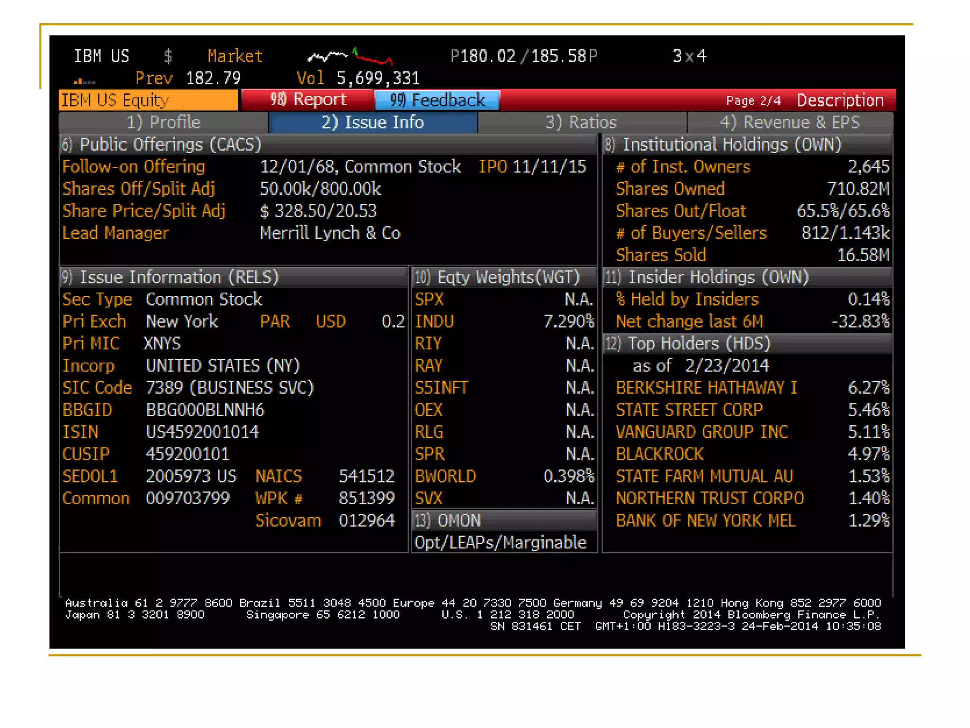This screenshot has width=970, height=728.
Task: Click the intraday price sparkline chart
Action: [350, 56]
